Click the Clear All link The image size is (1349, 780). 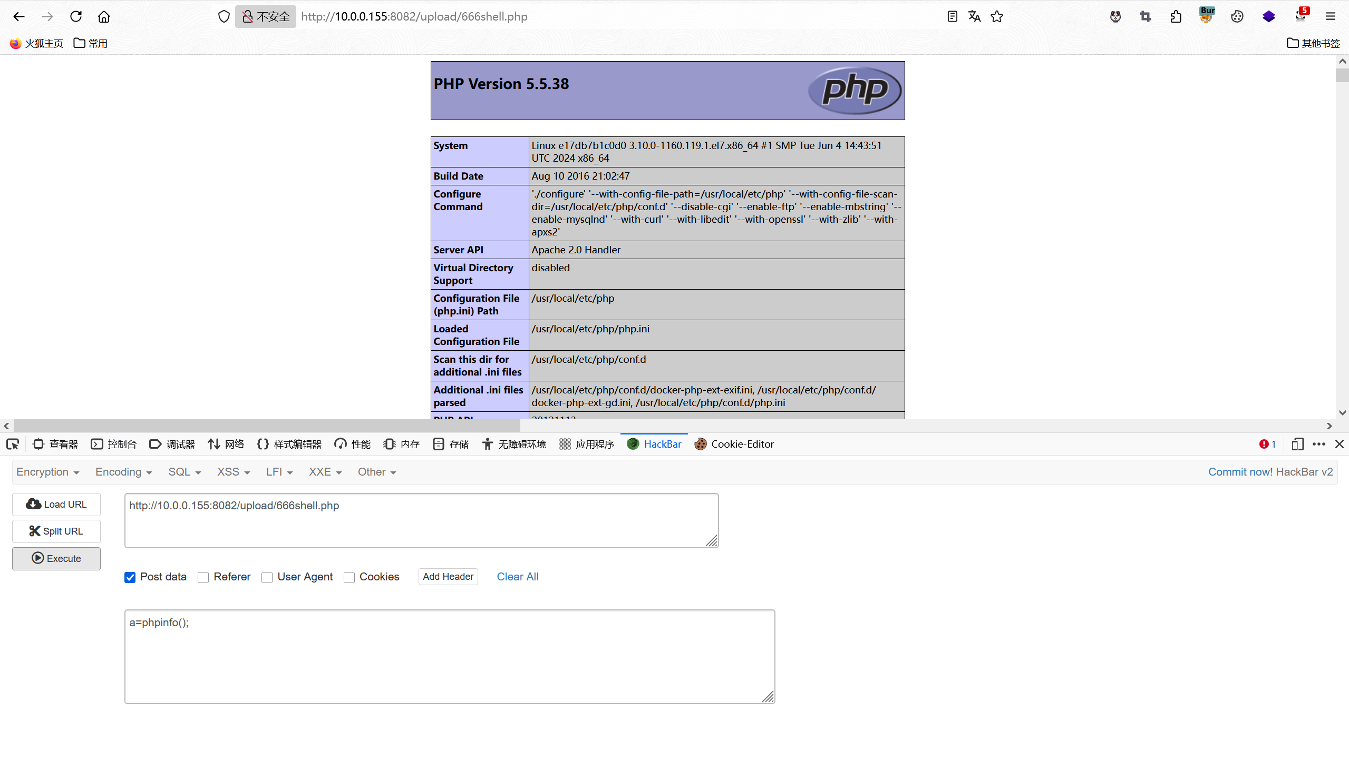pyautogui.click(x=517, y=577)
